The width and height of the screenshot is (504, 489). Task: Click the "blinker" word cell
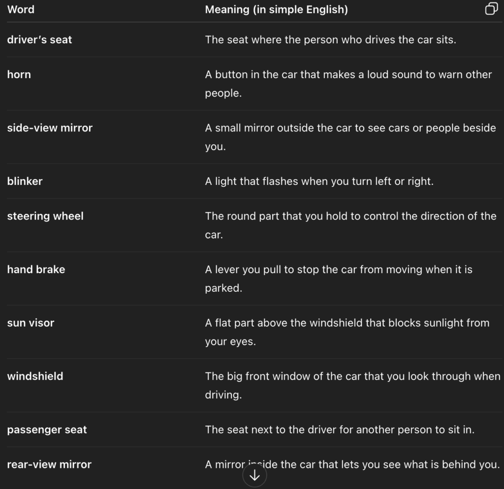tap(25, 181)
